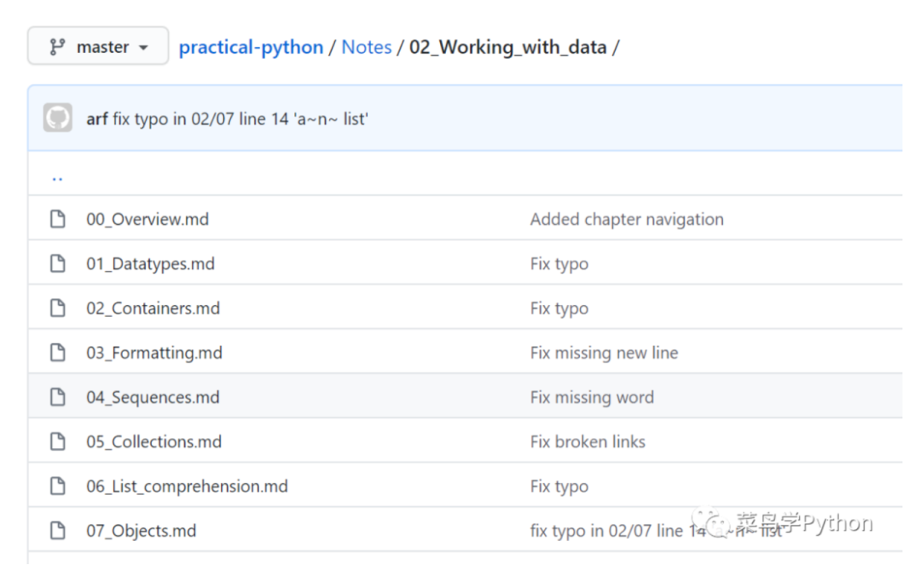Screen dimensions: 921x576
Task: Open the master branch dropdown
Action: coord(98,47)
